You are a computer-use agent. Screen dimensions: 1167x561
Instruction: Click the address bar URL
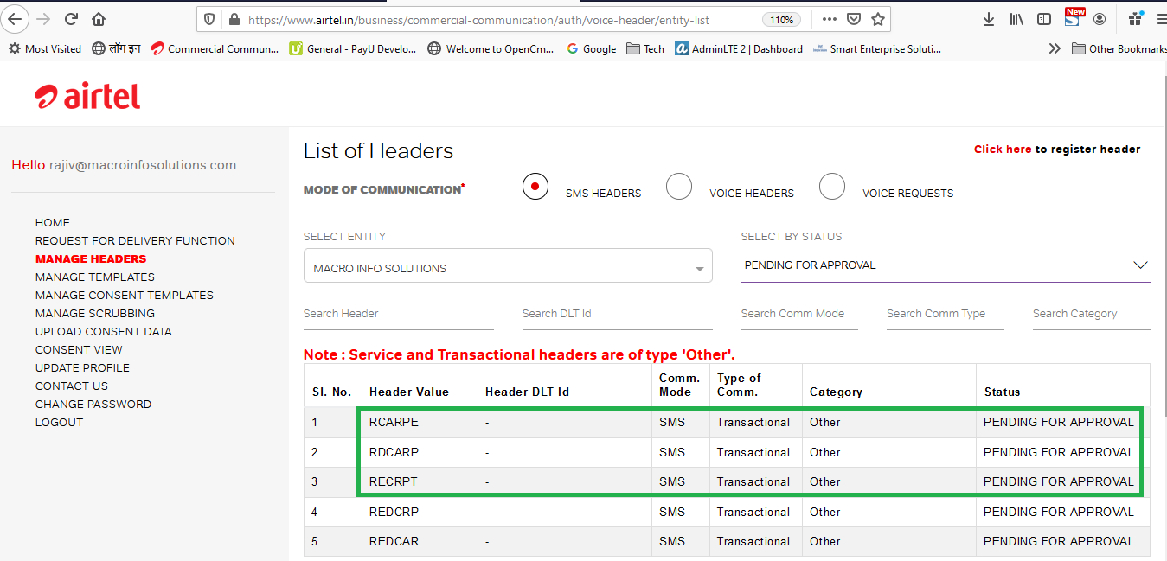point(478,19)
